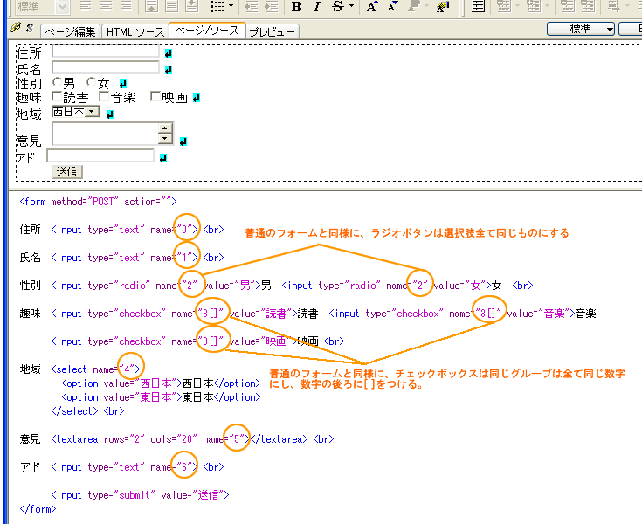The image size is (642, 524).
Task: Click the grayed font color icon
Action: pyautogui.click(x=414, y=6)
